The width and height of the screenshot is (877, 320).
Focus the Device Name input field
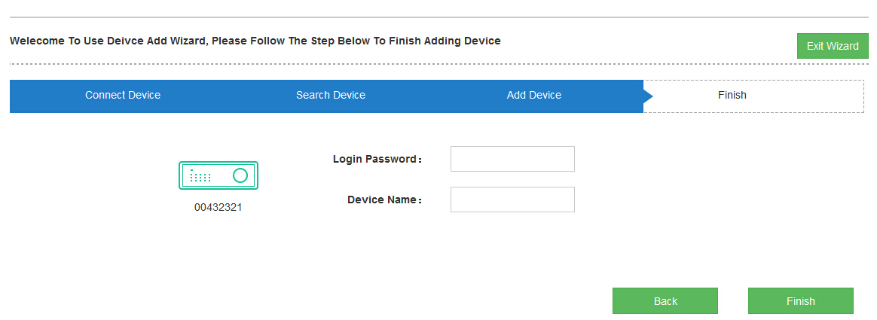[x=512, y=200]
